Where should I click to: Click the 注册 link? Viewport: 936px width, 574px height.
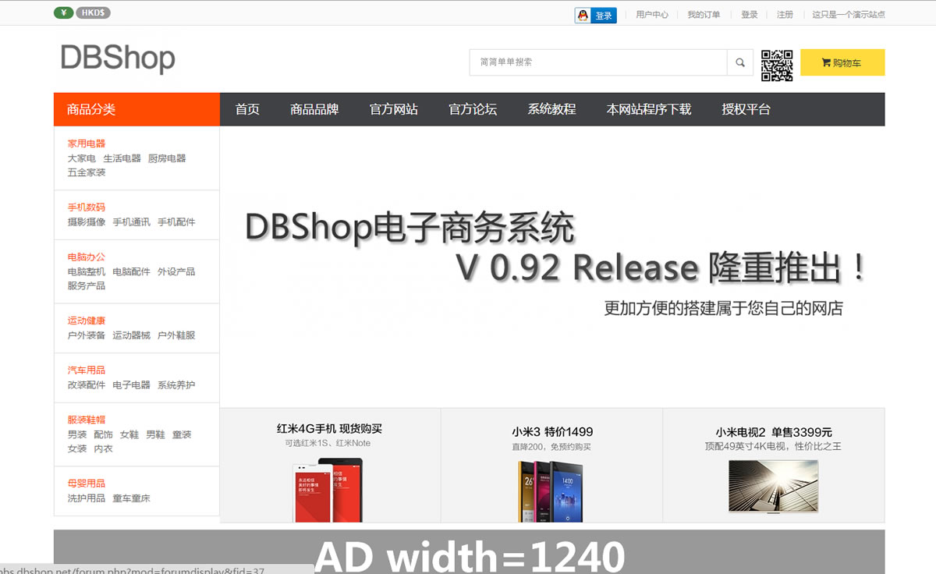coord(785,15)
